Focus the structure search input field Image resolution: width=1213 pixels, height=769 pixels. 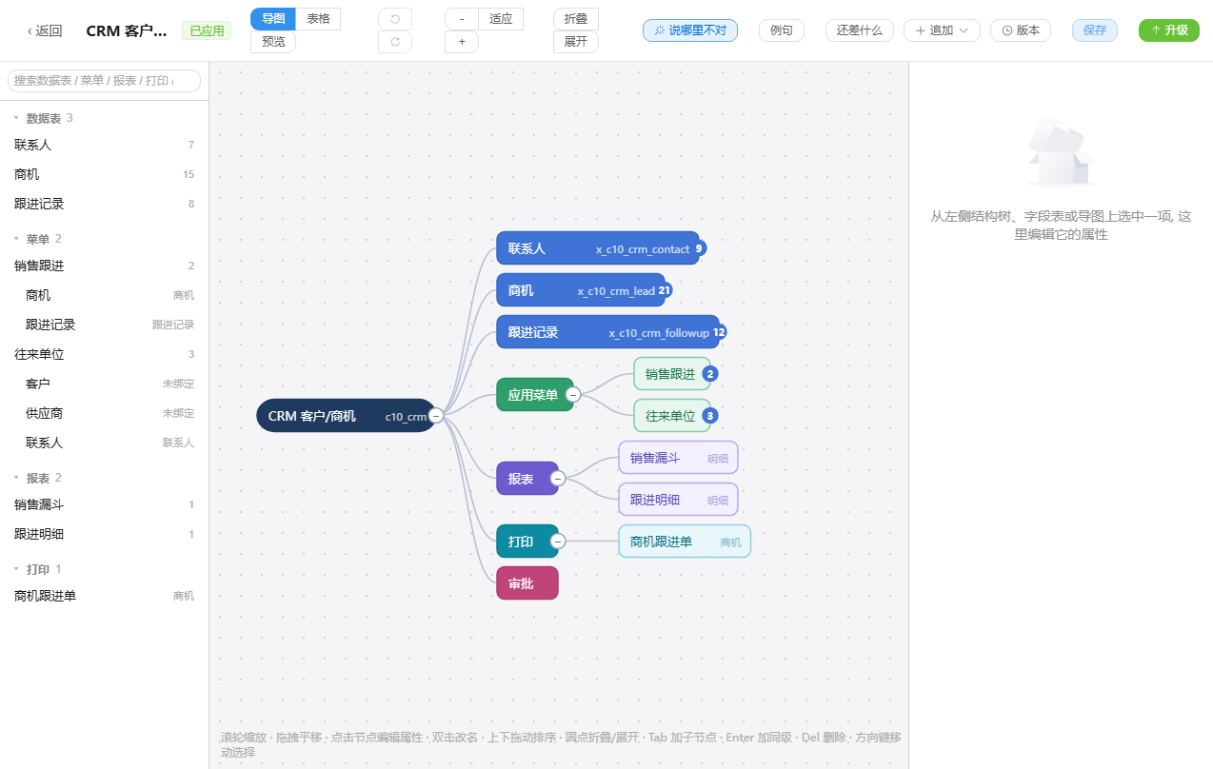click(104, 81)
